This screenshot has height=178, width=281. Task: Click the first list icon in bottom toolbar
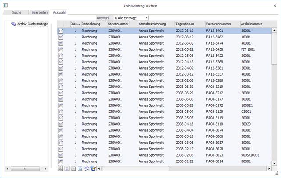tap(60, 168)
